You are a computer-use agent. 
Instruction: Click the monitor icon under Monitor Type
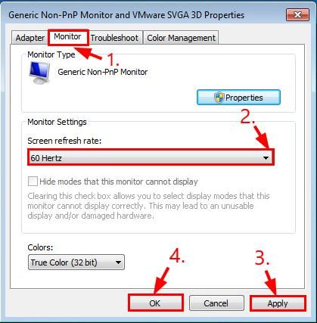tap(39, 73)
